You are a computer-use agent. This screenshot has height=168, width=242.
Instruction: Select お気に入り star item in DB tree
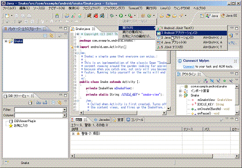[18, 126]
